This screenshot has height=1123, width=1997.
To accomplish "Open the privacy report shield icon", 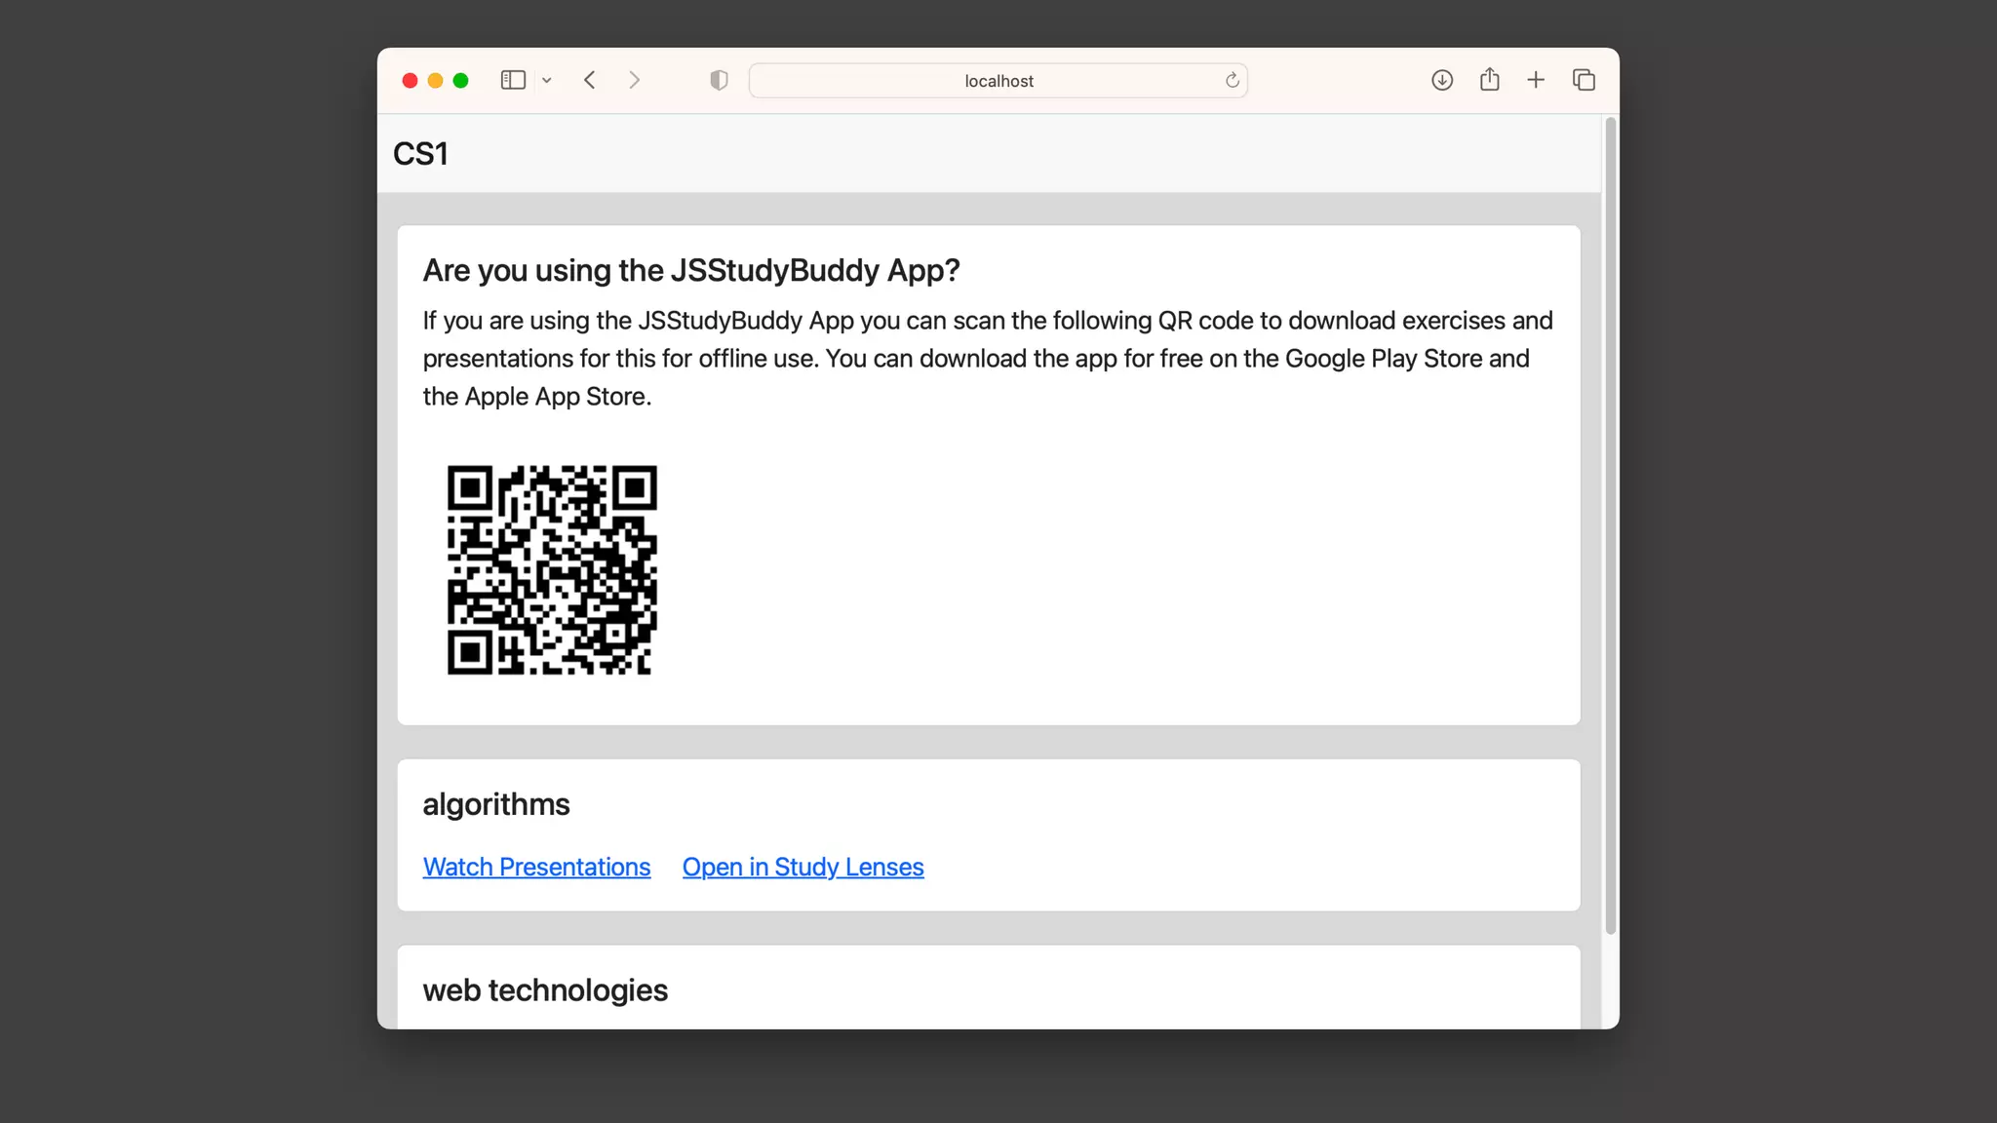I will pos(719,80).
